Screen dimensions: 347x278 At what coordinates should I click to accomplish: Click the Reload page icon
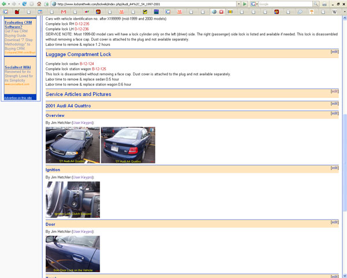24,3
